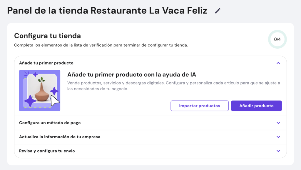Click the sparkle illustration thumbnail for adding products

40,91
